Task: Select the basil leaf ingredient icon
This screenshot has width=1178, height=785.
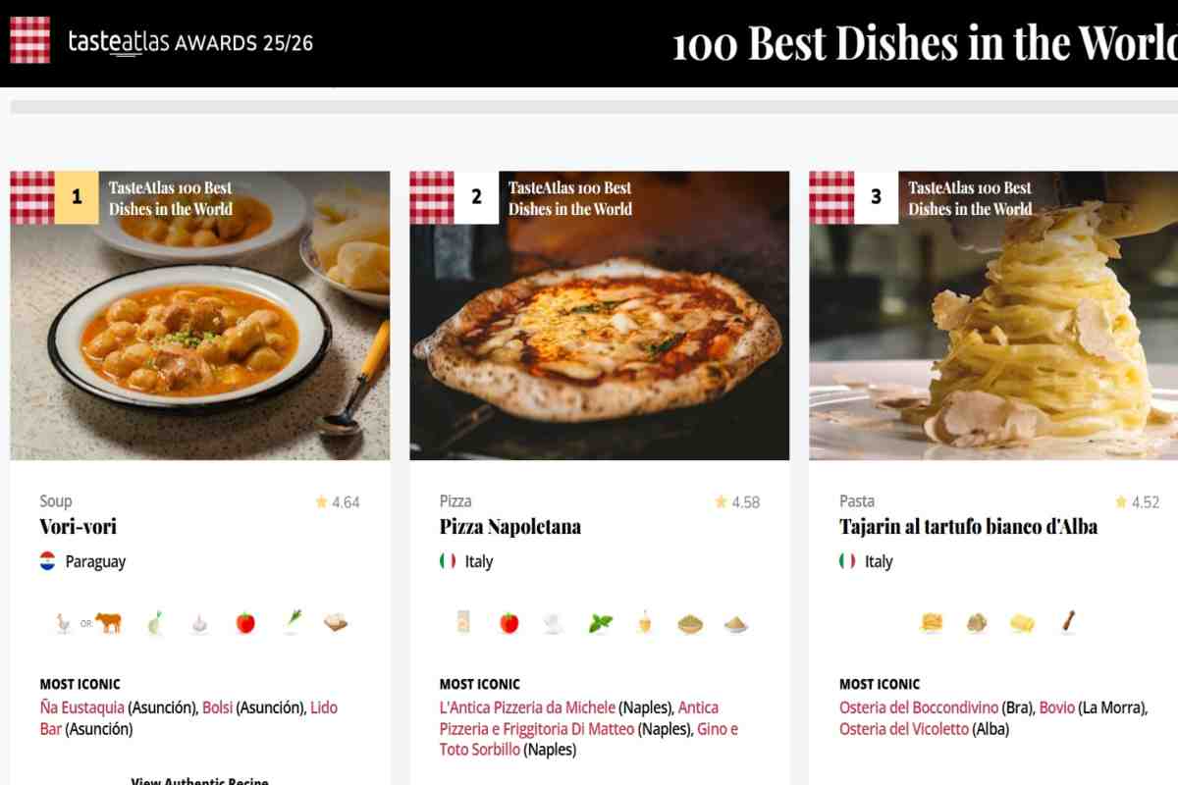Action: (600, 622)
